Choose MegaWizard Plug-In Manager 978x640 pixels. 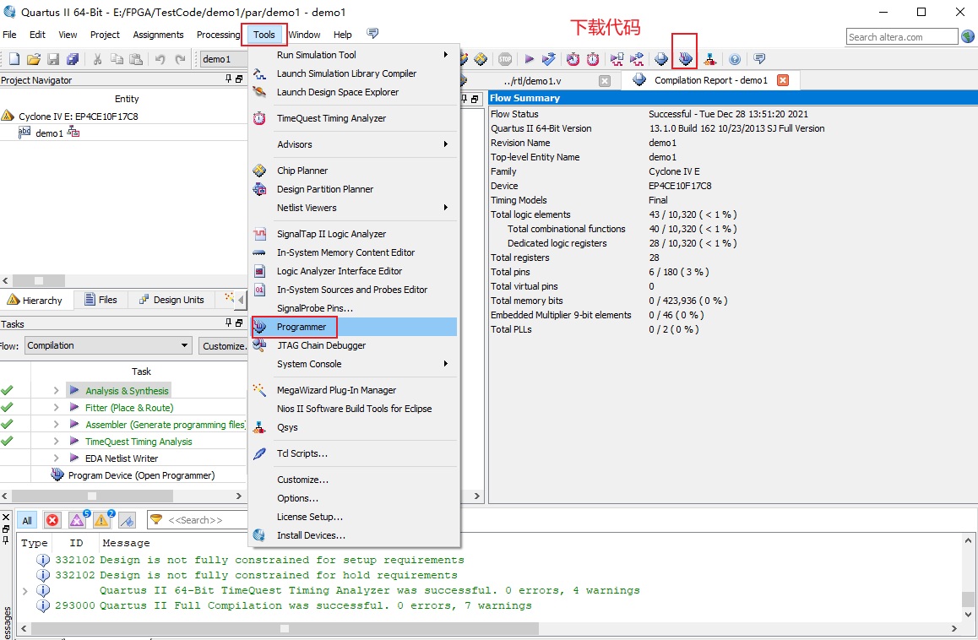(354, 390)
